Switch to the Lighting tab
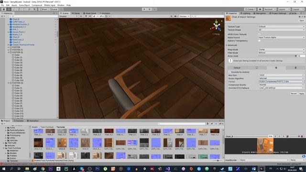The image size is (306, 172). (245, 13)
